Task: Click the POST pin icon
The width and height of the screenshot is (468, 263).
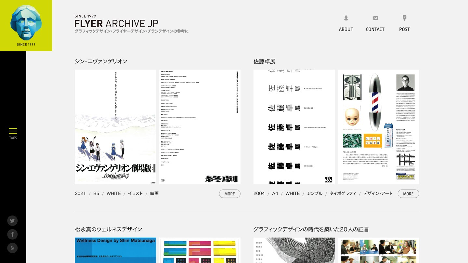Action: click(404, 18)
